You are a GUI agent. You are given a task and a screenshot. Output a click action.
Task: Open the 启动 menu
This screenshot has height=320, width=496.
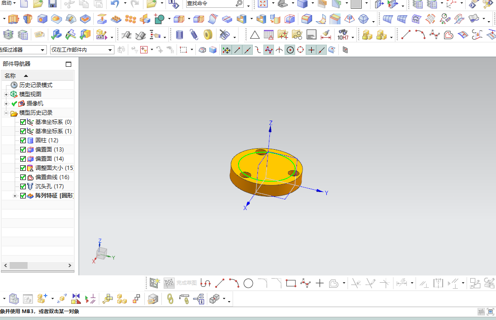pyautogui.click(x=9, y=3)
